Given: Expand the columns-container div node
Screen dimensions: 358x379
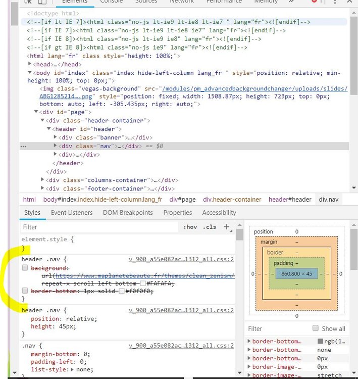Looking at the screenshot, I should click(42, 179).
